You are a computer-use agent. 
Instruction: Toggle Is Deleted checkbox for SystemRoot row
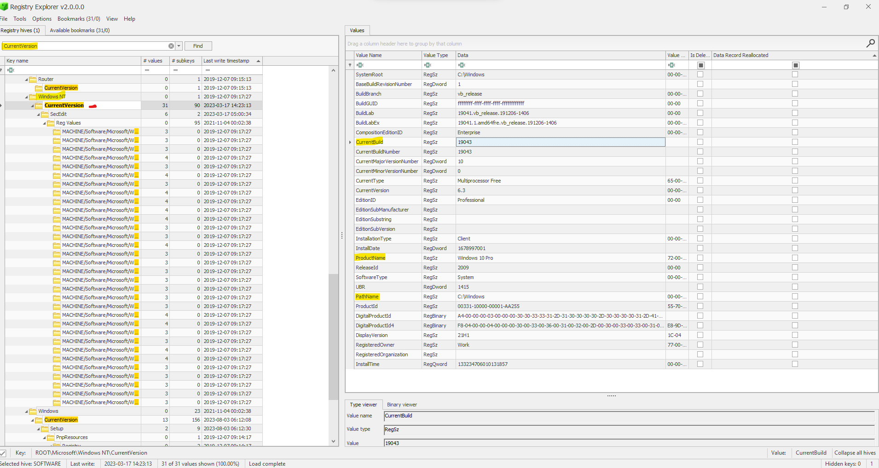pos(700,74)
